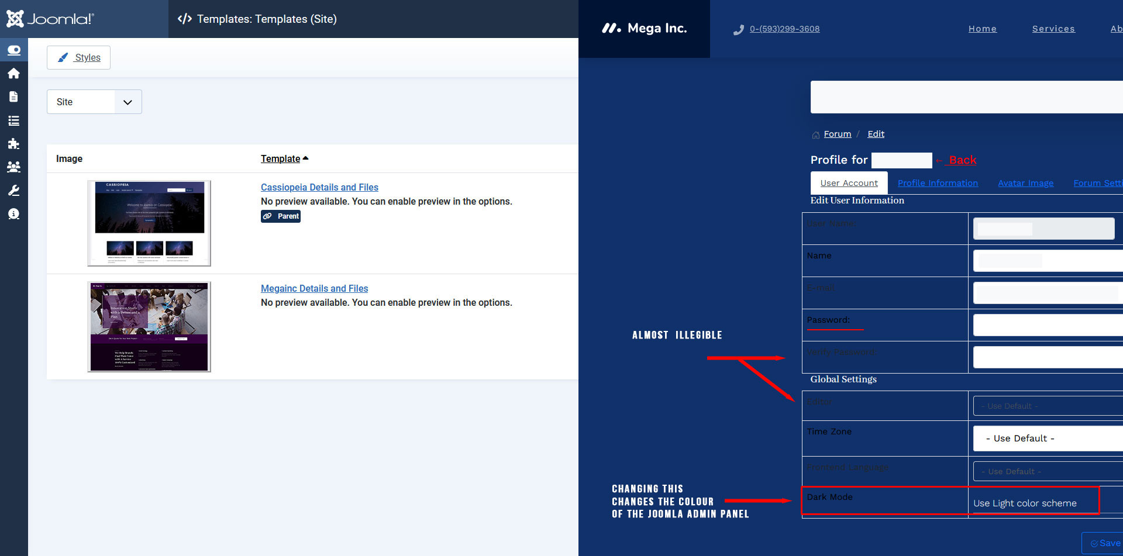Click the Password input field
The height and width of the screenshot is (556, 1123).
(1047, 325)
